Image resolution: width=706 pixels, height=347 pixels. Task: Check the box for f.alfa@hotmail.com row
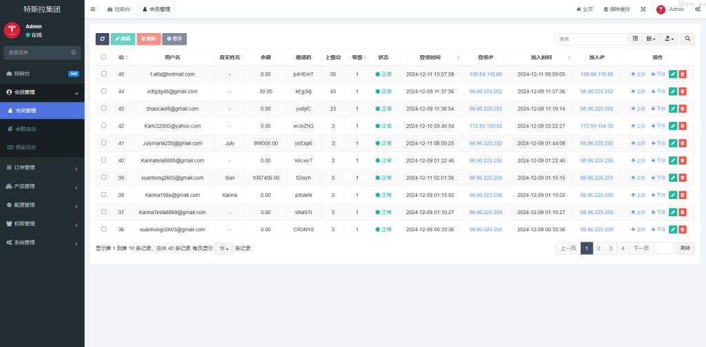point(104,74)
